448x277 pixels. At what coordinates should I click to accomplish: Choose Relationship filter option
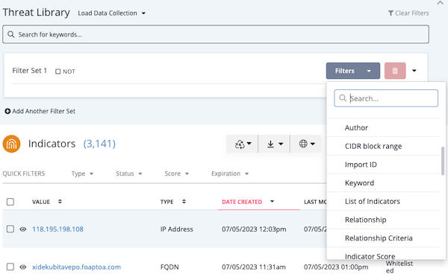[x=383, y=220]
